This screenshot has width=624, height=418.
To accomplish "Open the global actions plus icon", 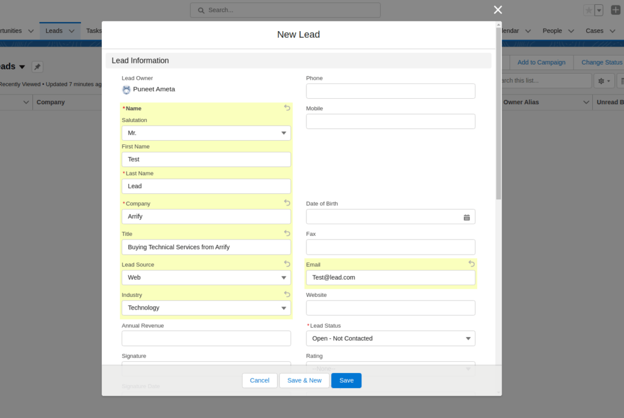I will click(615, 10).
